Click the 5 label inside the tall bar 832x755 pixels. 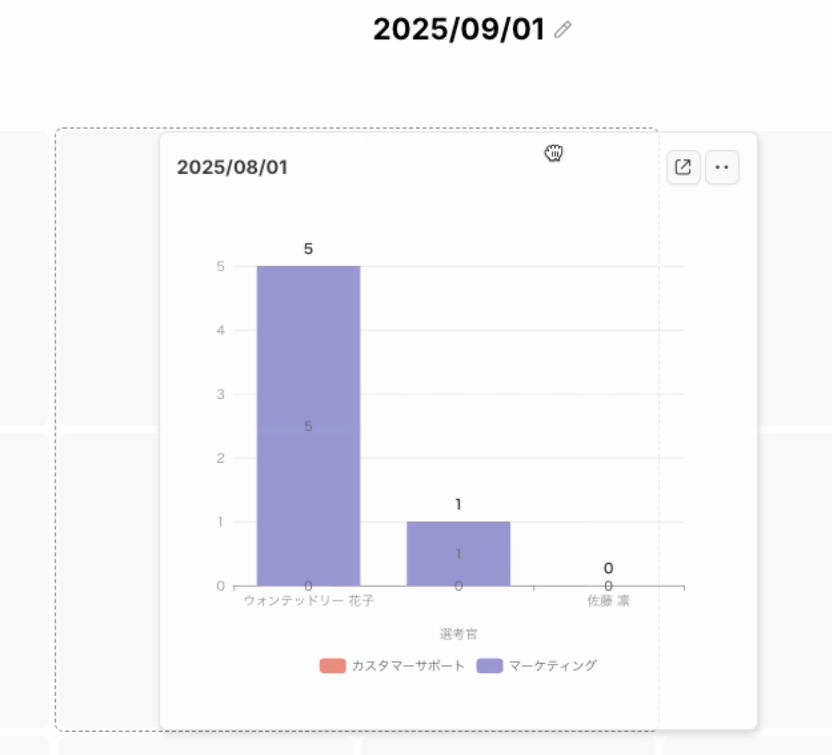click(x=308, y=426)
